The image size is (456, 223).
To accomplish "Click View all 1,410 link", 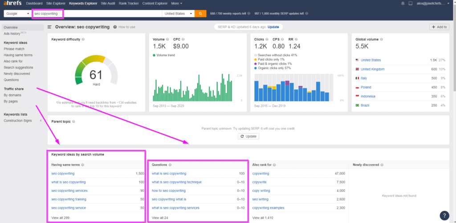I will point(263,218).
